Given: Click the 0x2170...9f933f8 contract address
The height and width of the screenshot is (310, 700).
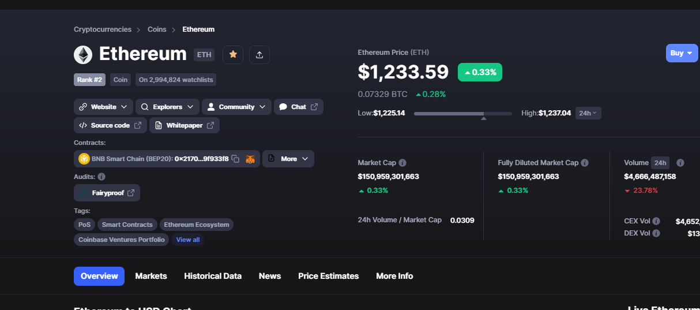Looking at the screenshot, I should tap(201, 159).
